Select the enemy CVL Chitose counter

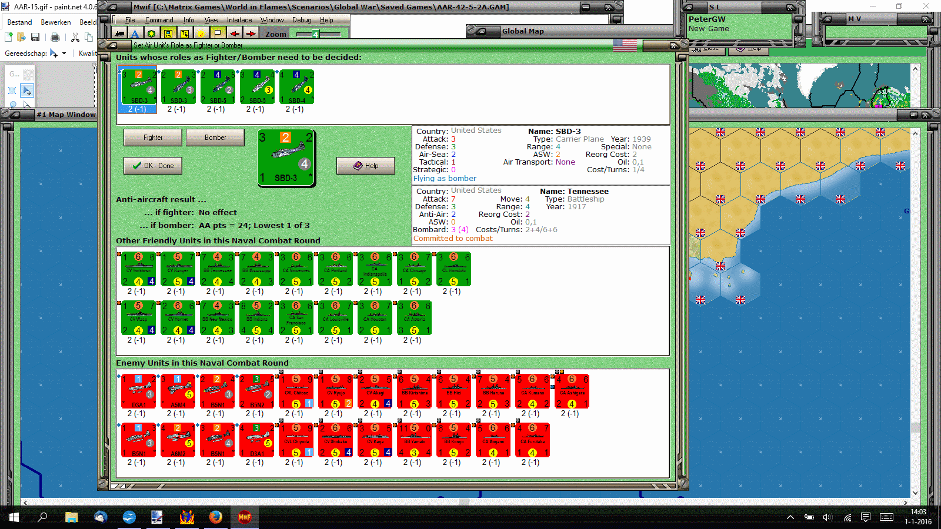pyautogui.click(x=296, y=391)
